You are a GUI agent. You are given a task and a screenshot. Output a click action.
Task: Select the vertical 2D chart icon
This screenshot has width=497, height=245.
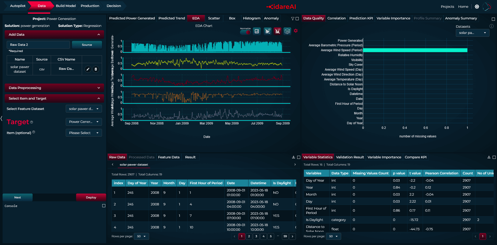tap(277, 31)
